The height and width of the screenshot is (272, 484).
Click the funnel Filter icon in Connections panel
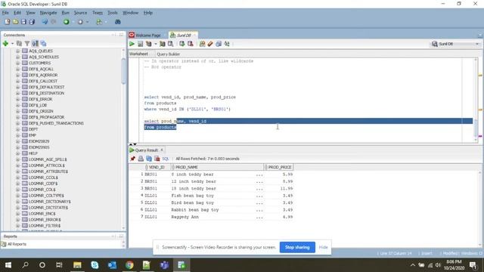click(x=27, y=44)
